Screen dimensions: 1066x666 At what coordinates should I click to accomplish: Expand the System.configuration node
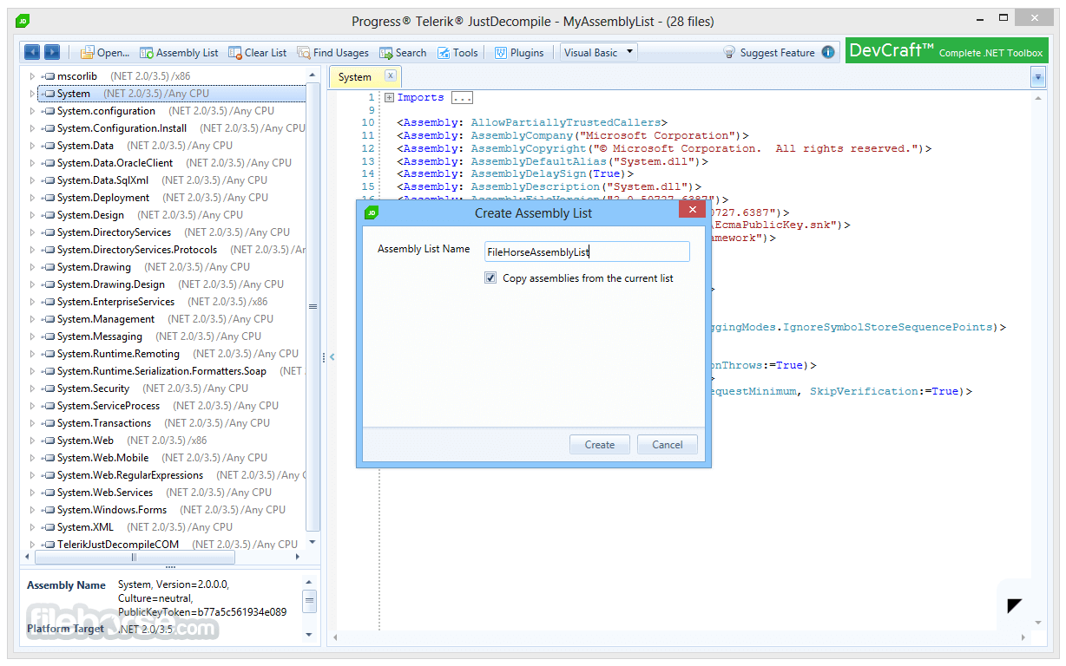click(32, 111)
